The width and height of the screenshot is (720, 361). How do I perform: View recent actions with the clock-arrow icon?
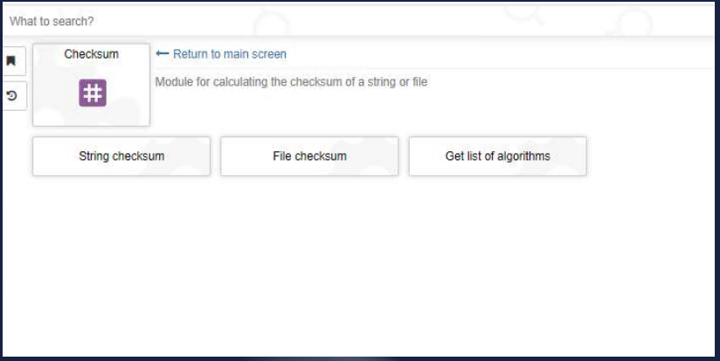(x=12, y=95)
